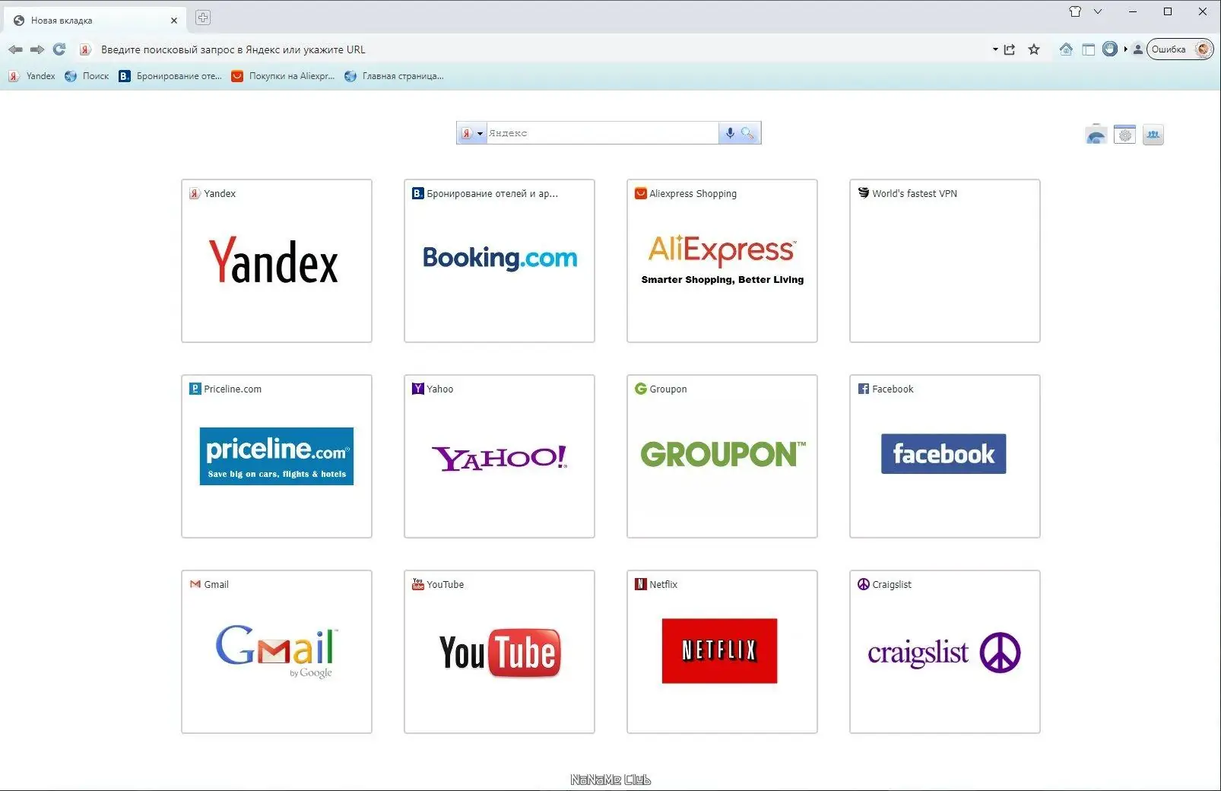The image size is (1221, 791).
Task: Click the Yandex search engine icon in the search box
Action: (x=467, y=133)
